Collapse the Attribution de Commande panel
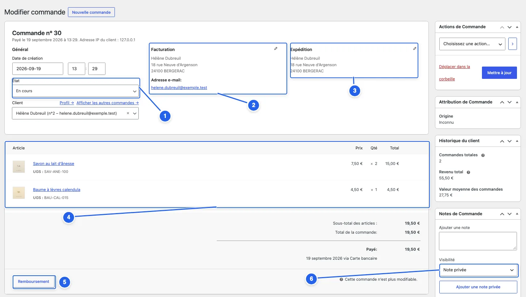The image size is (526, 297). [517, 102]
